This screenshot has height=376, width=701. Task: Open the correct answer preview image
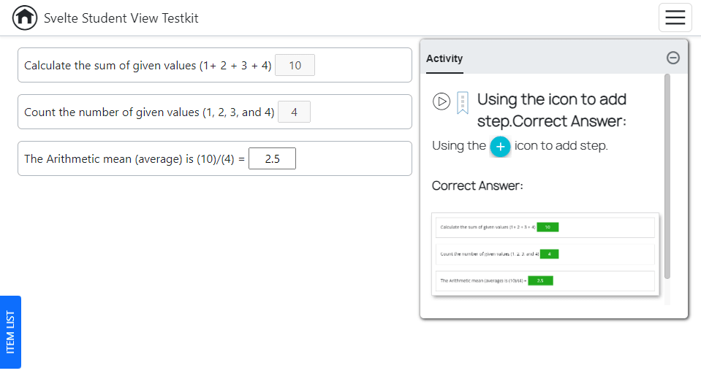[545, 254]
